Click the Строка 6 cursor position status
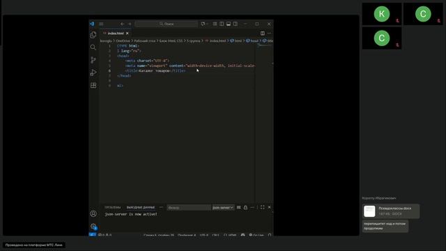Viewport: 446px width, 251px height. 159,235
